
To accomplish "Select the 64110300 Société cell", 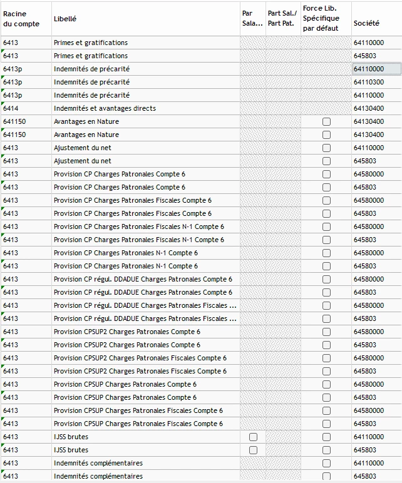I will pyautogui.click(x=377, y=82).
